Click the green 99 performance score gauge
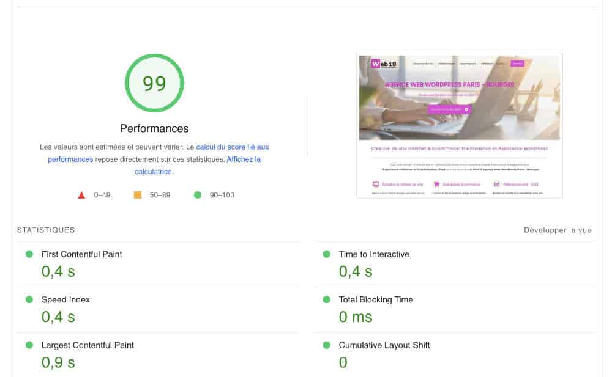The width and height of the screenshot is (612, 377). tap(155, 83)
